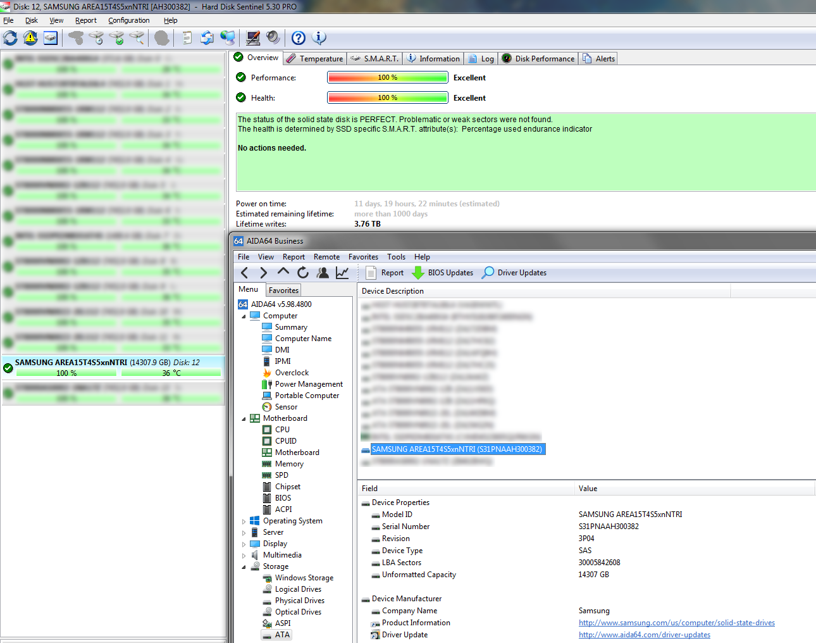Collapse the Storage tree node
The width and height of the screenshot is (816, 643).
pos(244,567)
